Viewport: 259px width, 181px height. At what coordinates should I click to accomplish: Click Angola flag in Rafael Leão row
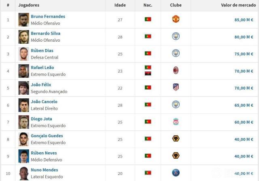148,73
